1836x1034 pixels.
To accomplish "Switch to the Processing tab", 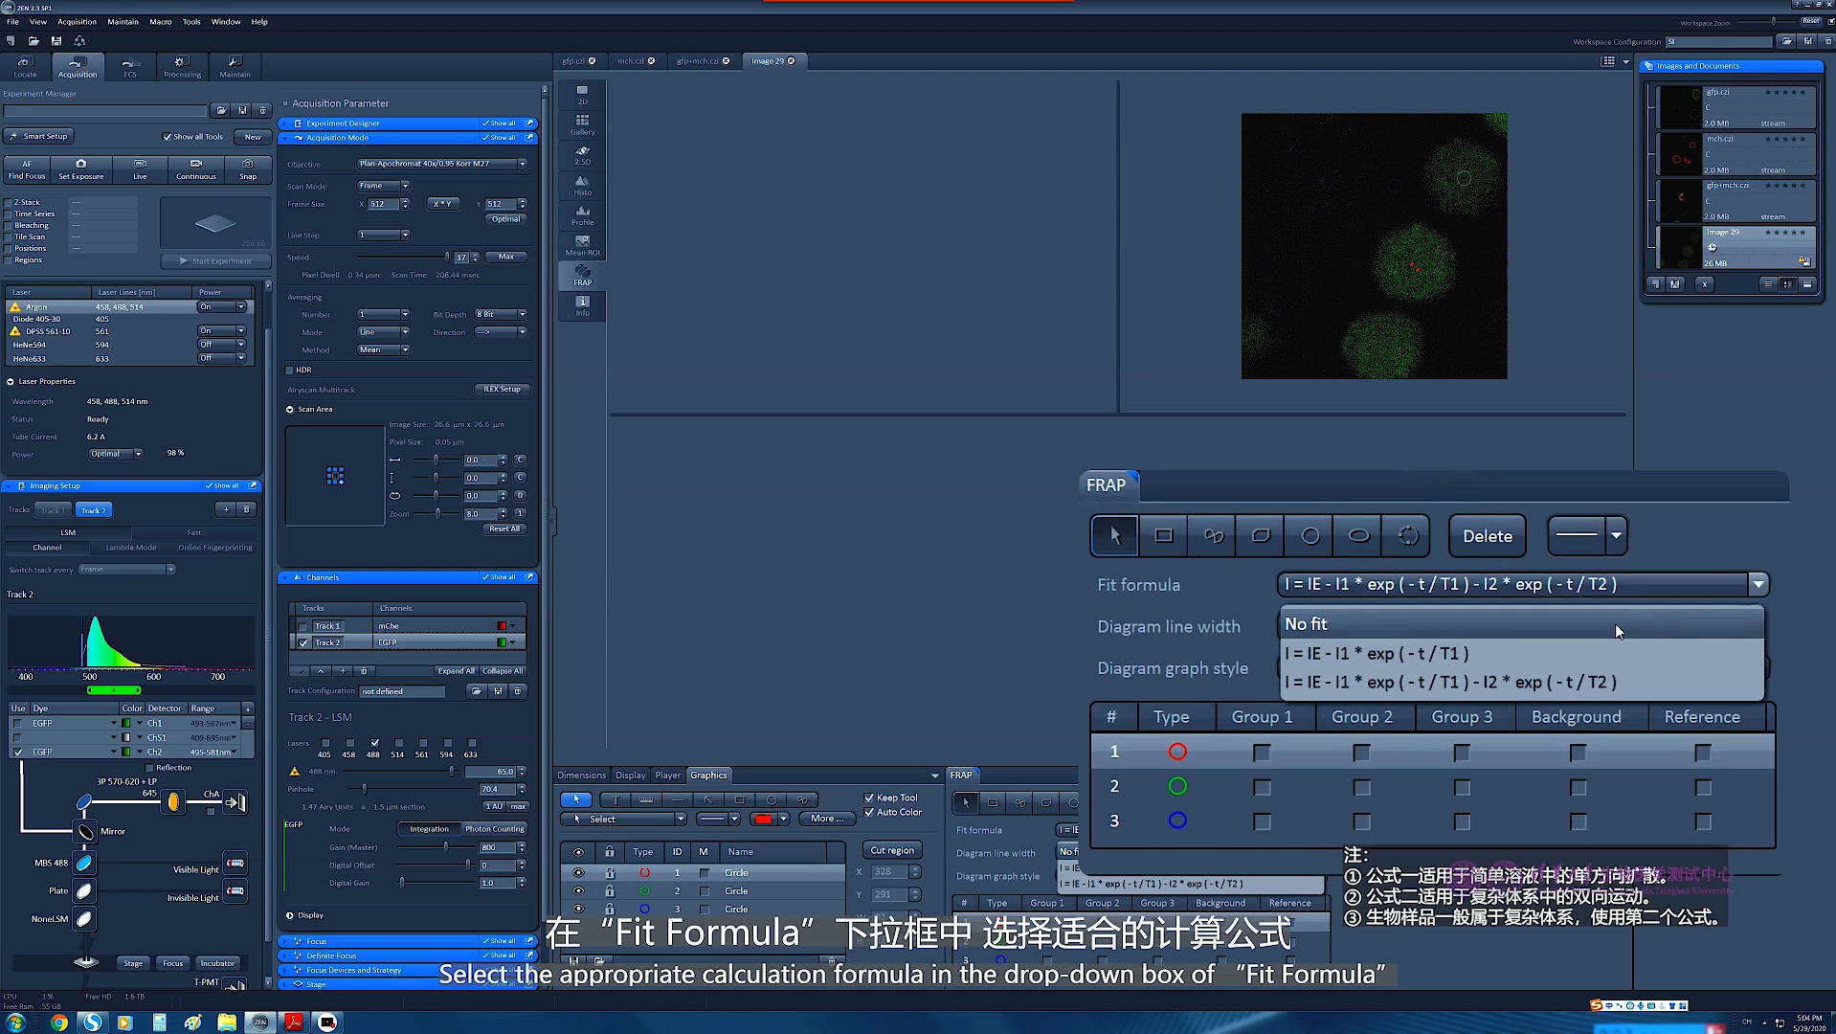I will [x=182, y=67].
